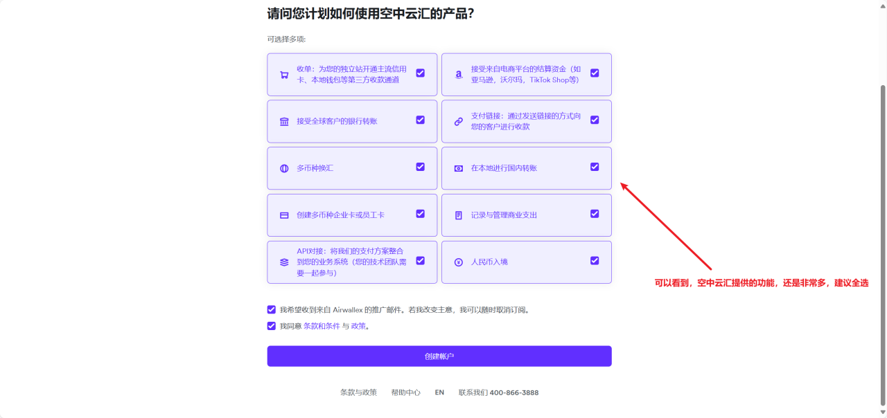The height and width of the screenshot is (418, 887).
Task: Toggle the Airwallex promotional email checkbox
Action: coord(272,309)
